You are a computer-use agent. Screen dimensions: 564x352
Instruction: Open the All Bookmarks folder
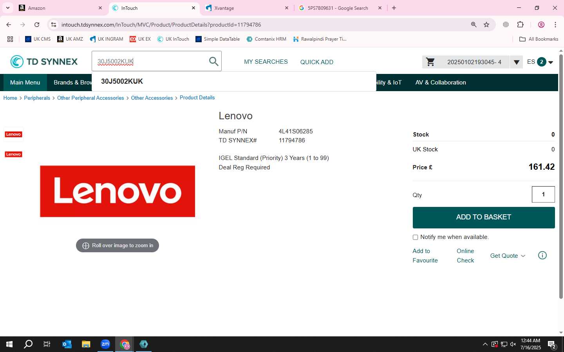[539, 39]
